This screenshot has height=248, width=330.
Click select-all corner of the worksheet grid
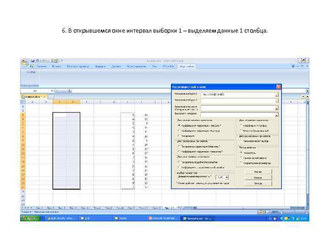[x=23, y=102]
